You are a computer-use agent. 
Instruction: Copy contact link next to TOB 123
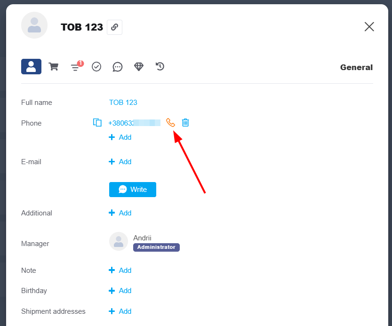click(114, 27)
